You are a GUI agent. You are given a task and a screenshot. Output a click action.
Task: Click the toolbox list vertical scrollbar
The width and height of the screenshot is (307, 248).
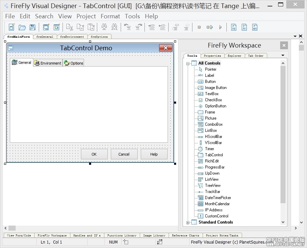pos(283,135)
